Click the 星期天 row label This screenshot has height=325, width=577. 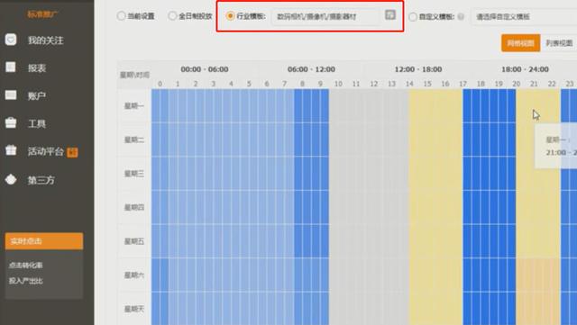(x=134, y=309)
